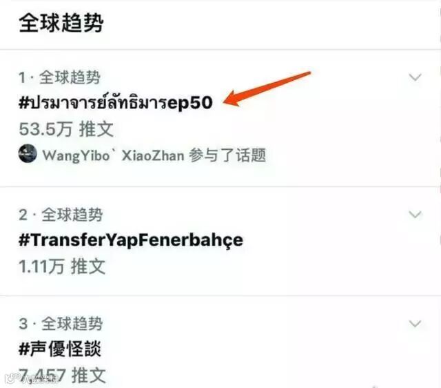Select the 全球趋势 page heading

pyautogui.click(x=61, y=23)
